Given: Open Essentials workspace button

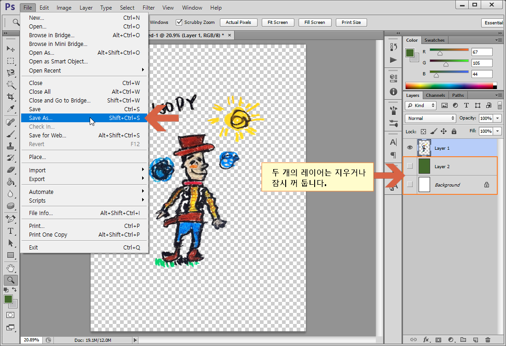Looking at the screenshot, I should coord(493,23).
